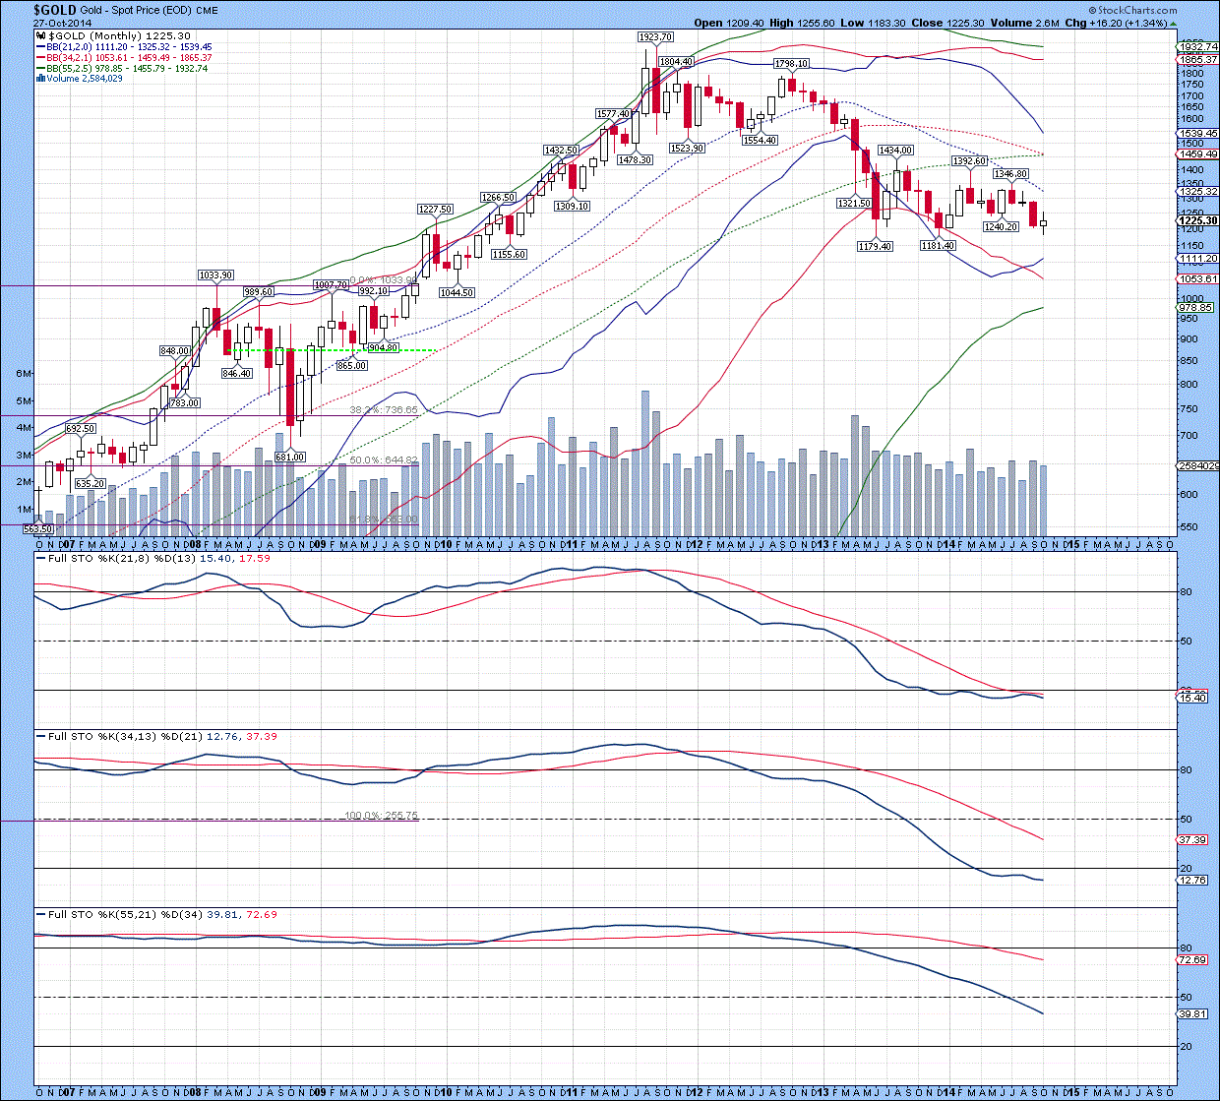The image size is (1220, 1101).
Task: Click the 1033.90 high price annotation
Action: pos(215,275)
